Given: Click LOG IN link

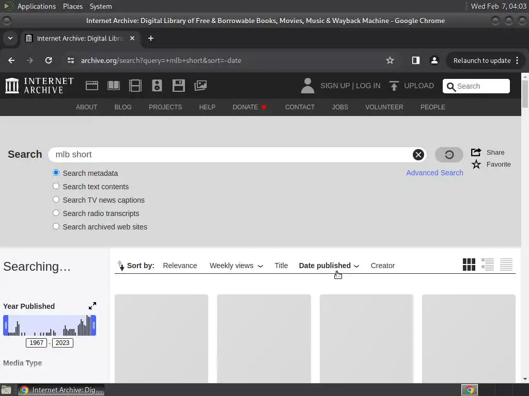Looking at the screenshot, I should pyautogui.click(x=368, y=86).
